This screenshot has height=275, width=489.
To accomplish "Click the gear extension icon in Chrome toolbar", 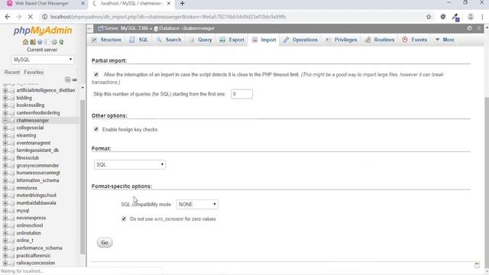I will (443, 17).
